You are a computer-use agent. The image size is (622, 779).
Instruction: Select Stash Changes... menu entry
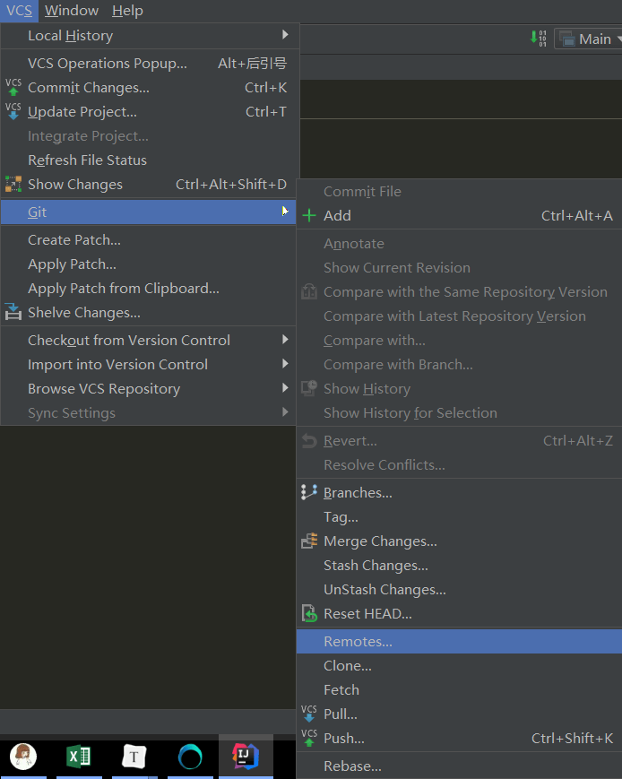376,566
